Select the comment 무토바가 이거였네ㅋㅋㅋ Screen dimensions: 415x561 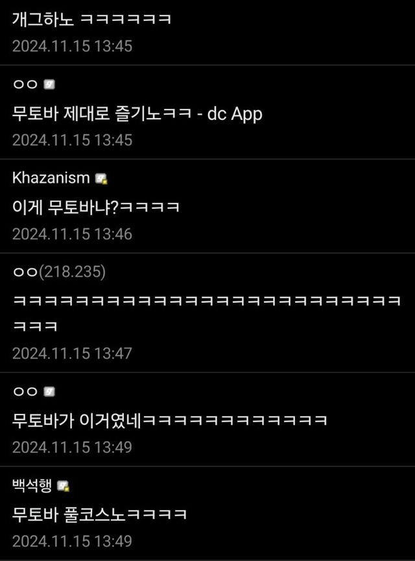tap(170, 420)
